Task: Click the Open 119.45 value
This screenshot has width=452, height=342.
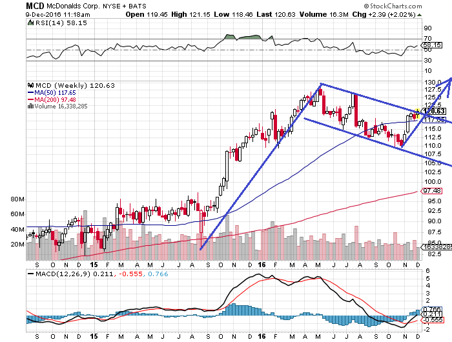Action: point(147,14)
